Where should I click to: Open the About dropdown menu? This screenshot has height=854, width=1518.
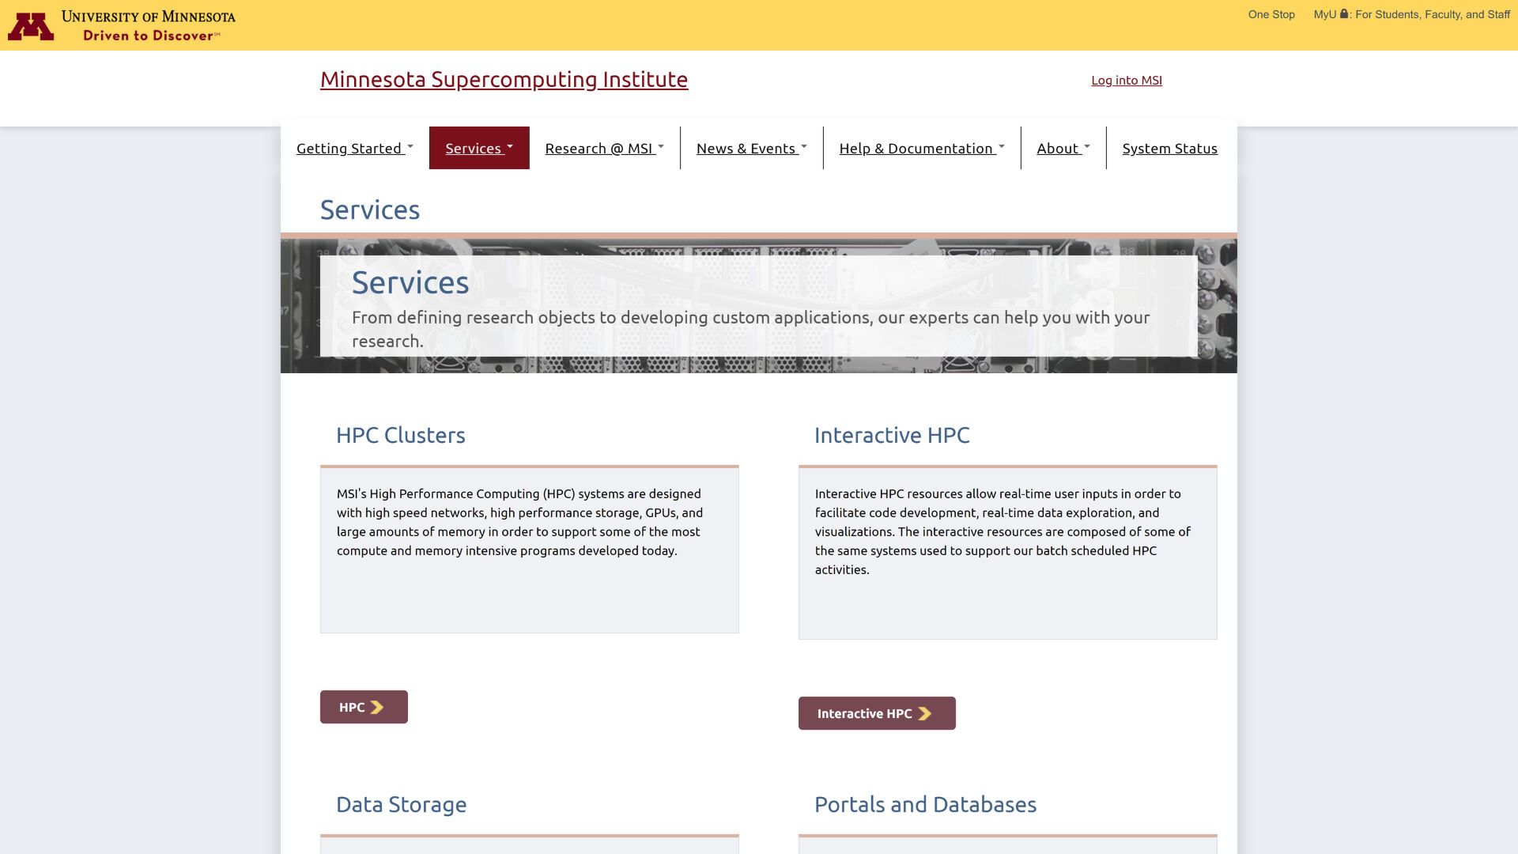pyautogui.click(x=1063, y=147)
